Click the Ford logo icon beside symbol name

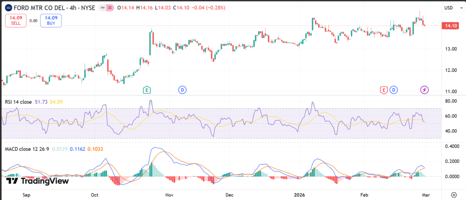pyautogui.click(x=9, y=7)
